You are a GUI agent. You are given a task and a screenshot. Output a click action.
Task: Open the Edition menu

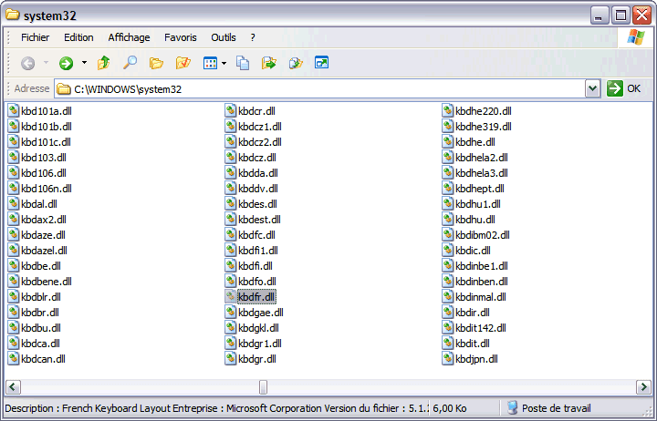(78, 37)
